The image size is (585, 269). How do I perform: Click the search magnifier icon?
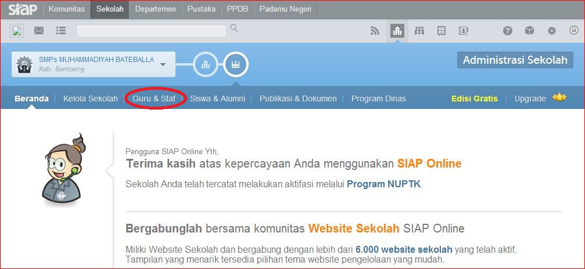234,28
